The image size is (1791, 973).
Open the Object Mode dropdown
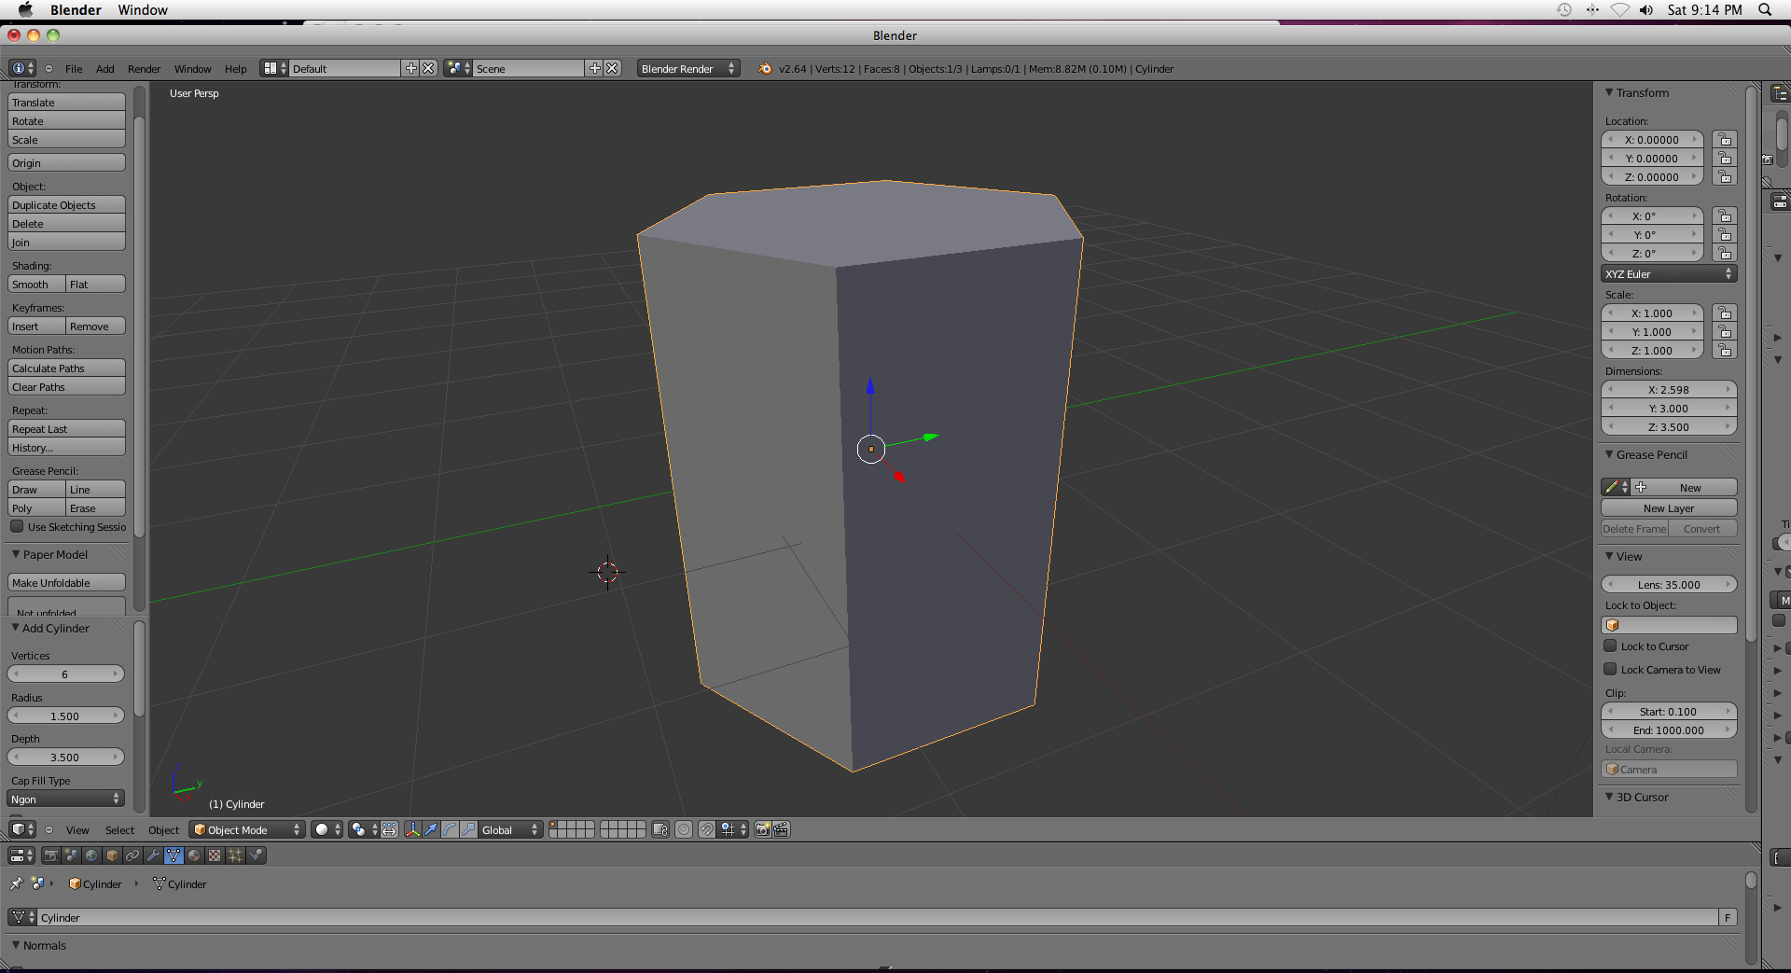point(247,829)
